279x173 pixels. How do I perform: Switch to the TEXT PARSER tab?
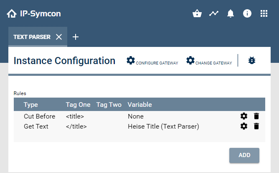32,37
